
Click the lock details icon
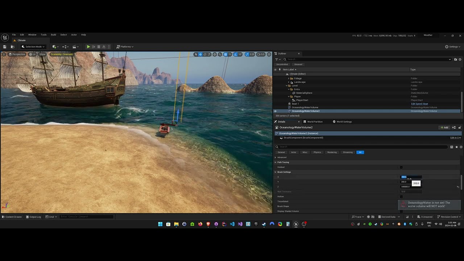coord(460,128)
